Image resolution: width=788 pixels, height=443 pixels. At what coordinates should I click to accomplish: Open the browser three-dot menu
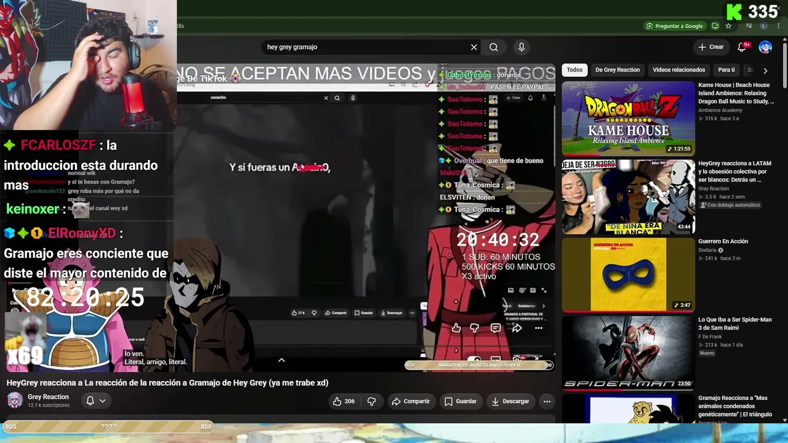coord(778,26)
